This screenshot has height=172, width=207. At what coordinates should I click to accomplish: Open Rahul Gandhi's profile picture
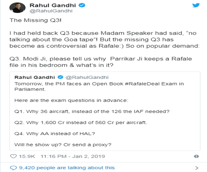coord(18,8)
